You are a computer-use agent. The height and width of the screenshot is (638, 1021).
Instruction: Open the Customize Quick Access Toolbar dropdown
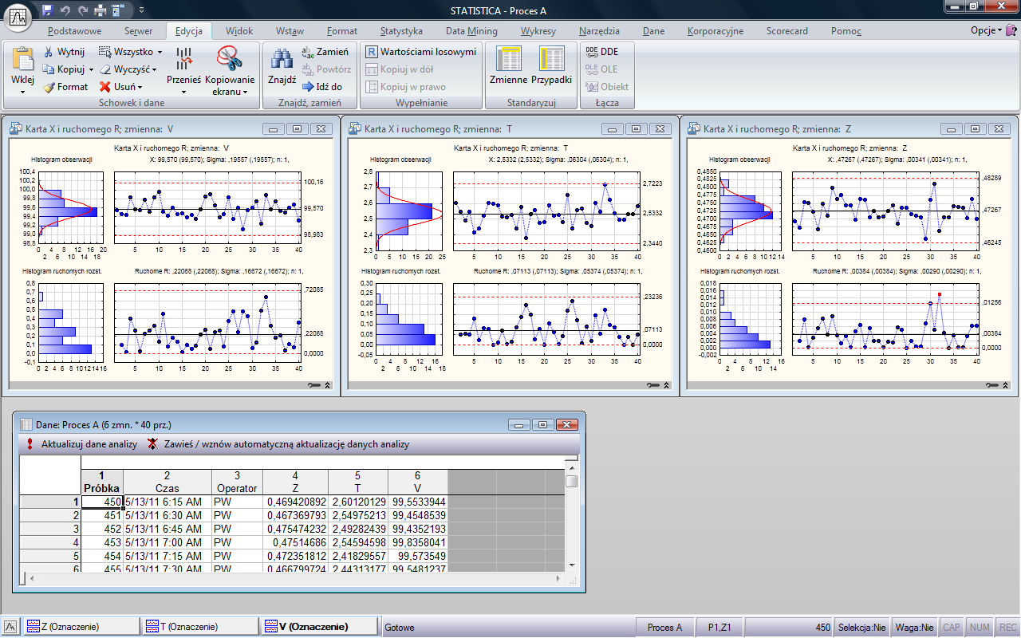141,10
